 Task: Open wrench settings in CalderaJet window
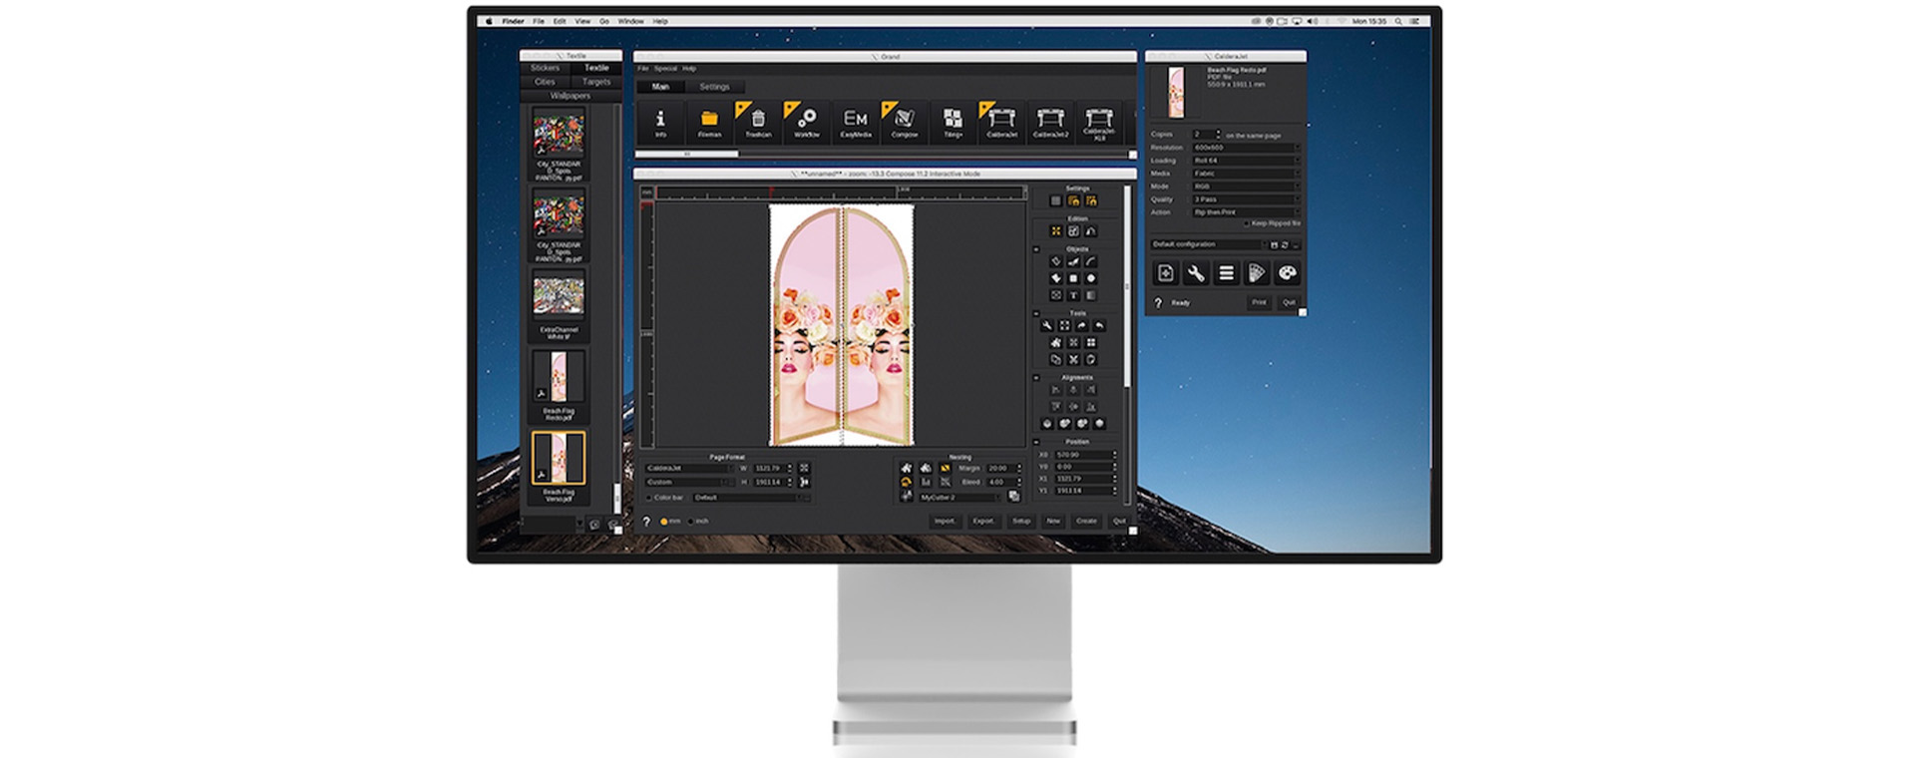[x=1196, y=272]
